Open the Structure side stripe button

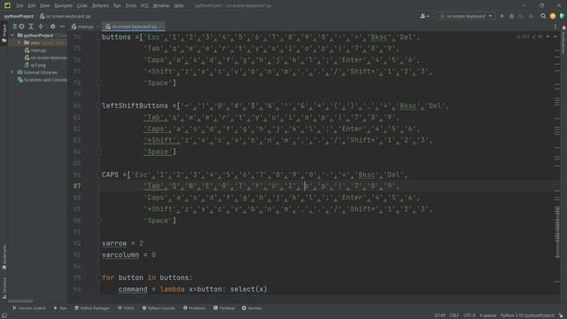[x=4, y=287]
